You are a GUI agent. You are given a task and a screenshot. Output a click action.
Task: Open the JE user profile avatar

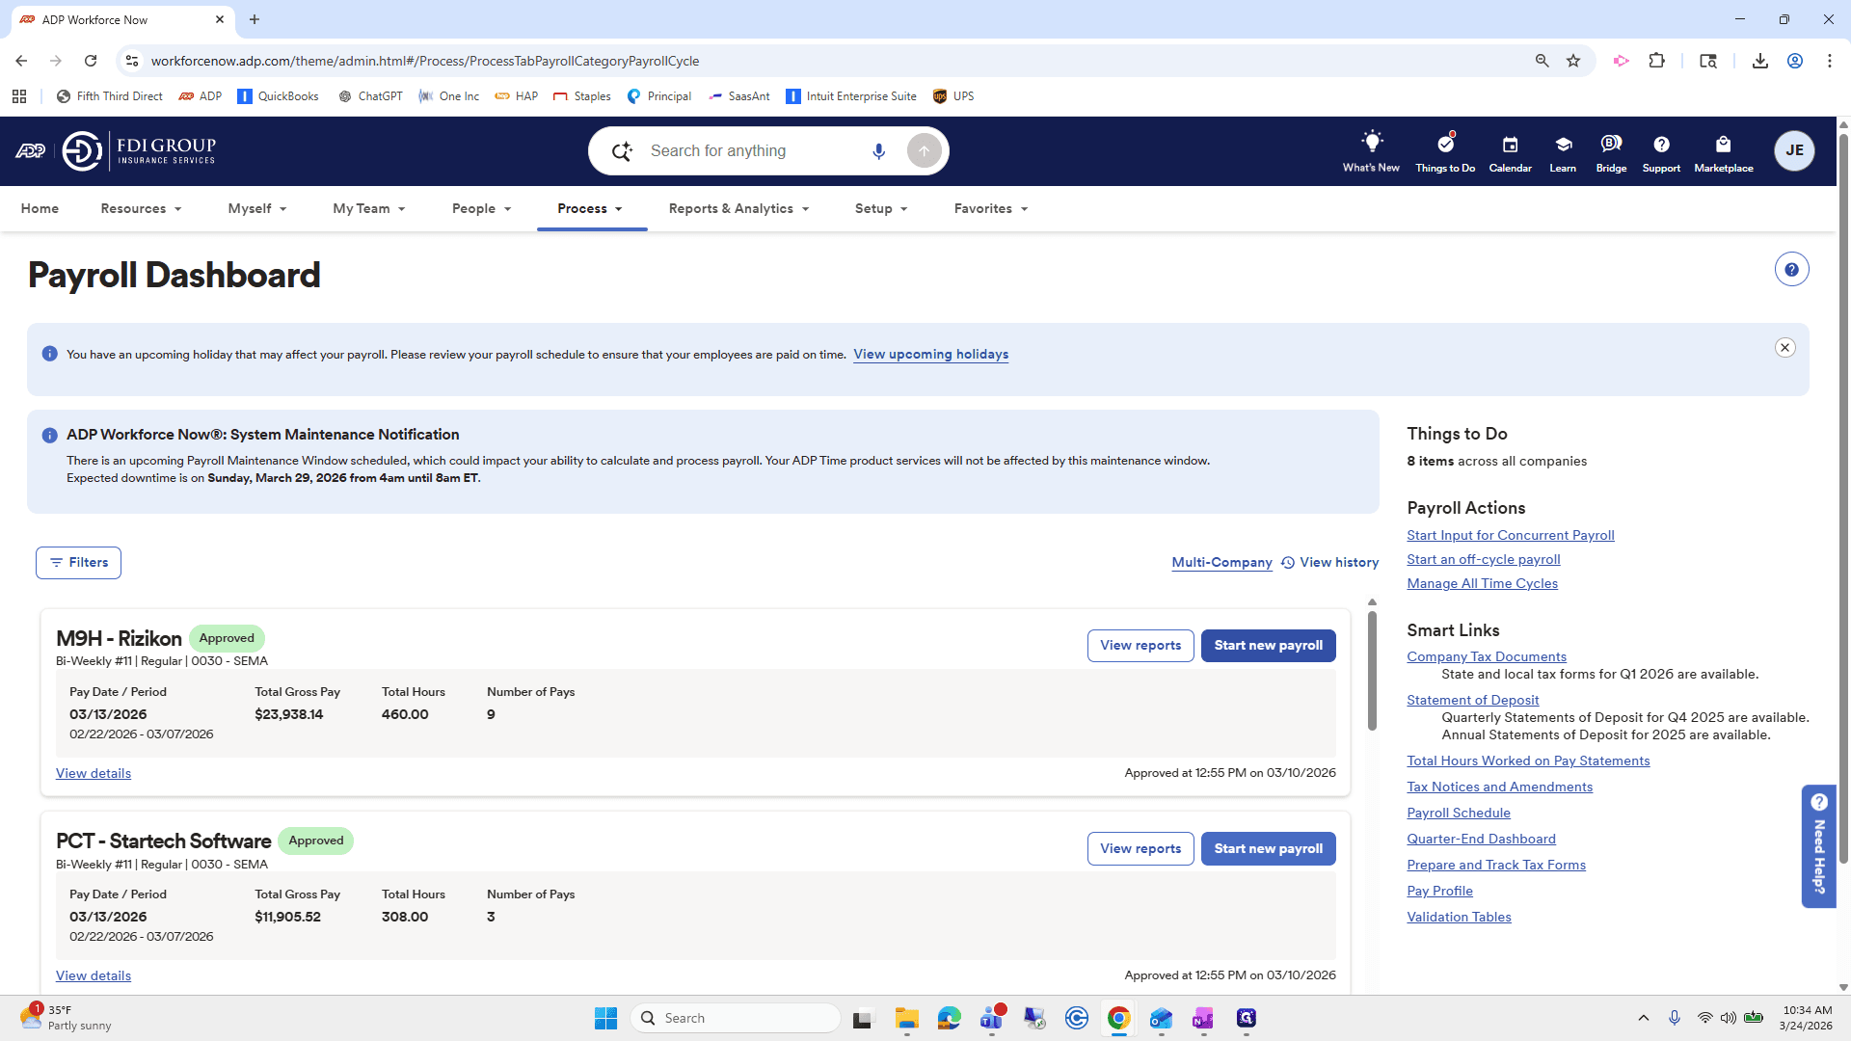[1794, 150]
